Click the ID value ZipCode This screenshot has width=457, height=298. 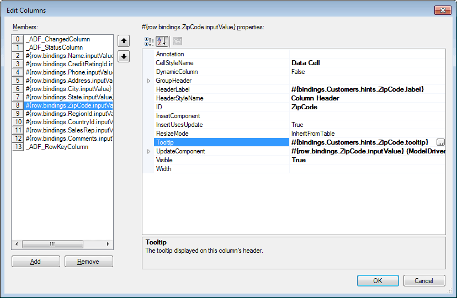pos(304,107)
